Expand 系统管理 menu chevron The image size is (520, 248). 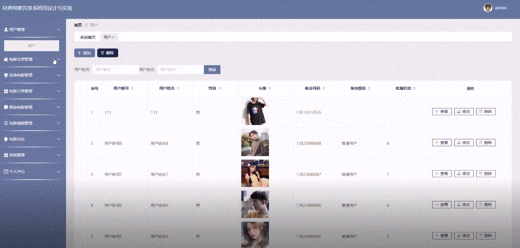[58, 155]
